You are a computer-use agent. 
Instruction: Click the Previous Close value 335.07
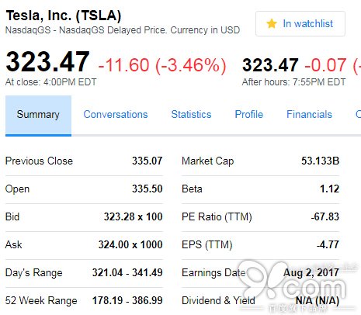click(148, 161)
